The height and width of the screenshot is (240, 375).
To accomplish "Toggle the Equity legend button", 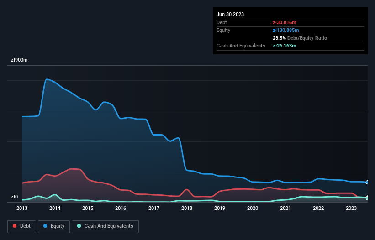I will [x=54, y=226].
